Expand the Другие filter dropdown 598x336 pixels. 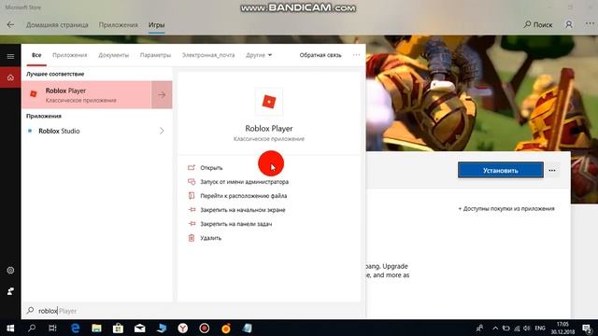click(x=259, y=55)
